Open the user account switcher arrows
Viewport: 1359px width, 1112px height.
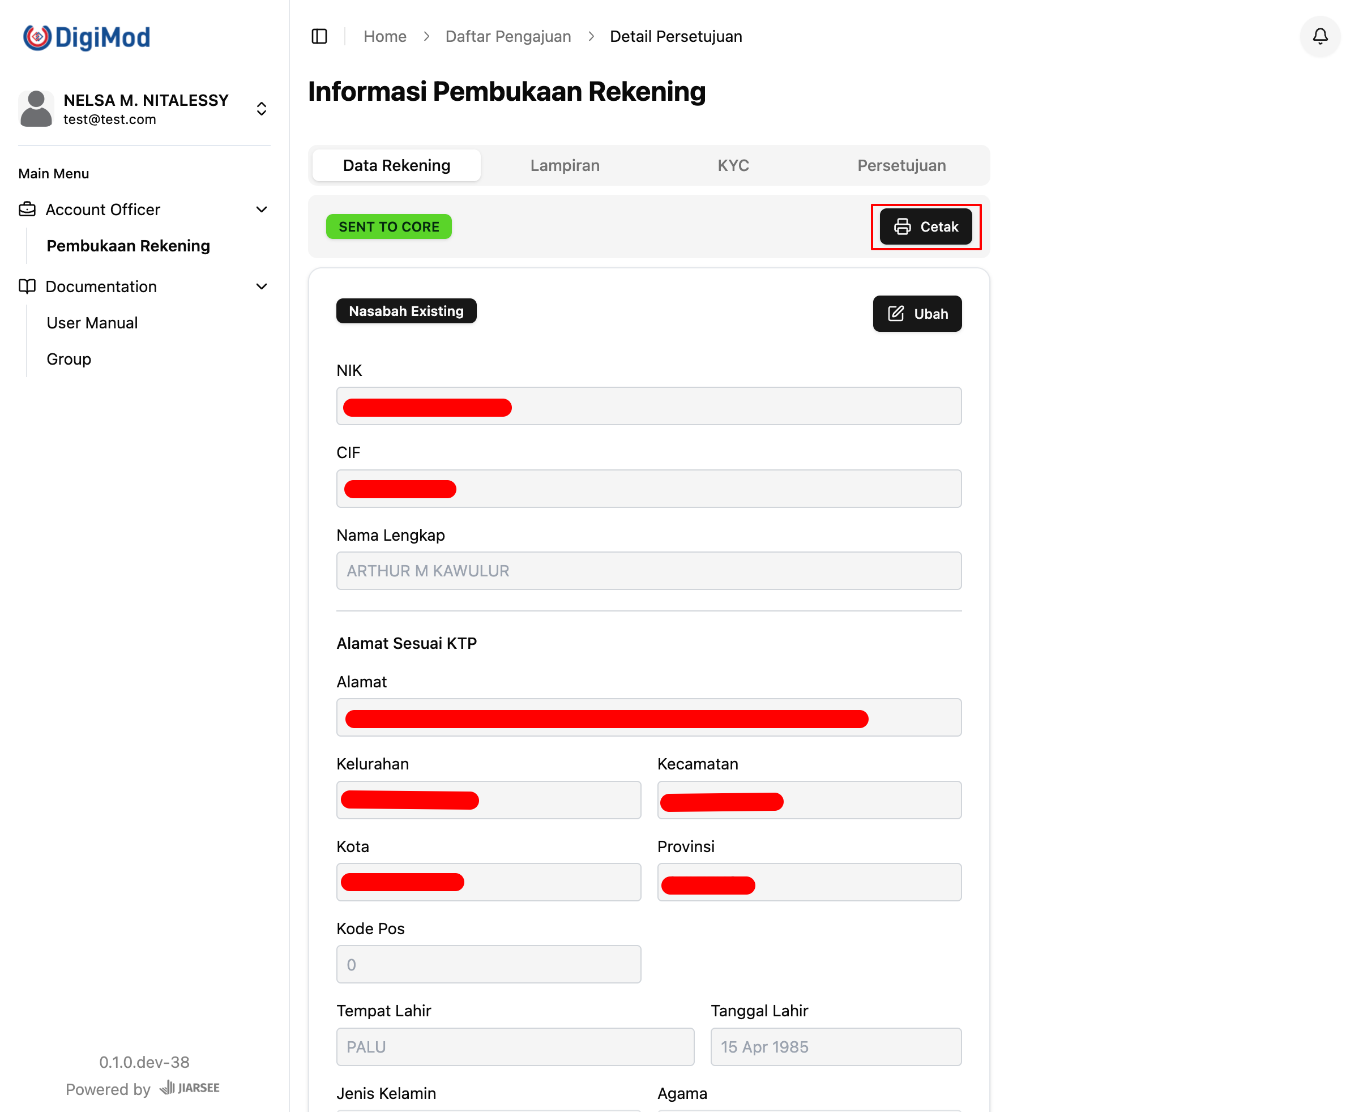262,109
